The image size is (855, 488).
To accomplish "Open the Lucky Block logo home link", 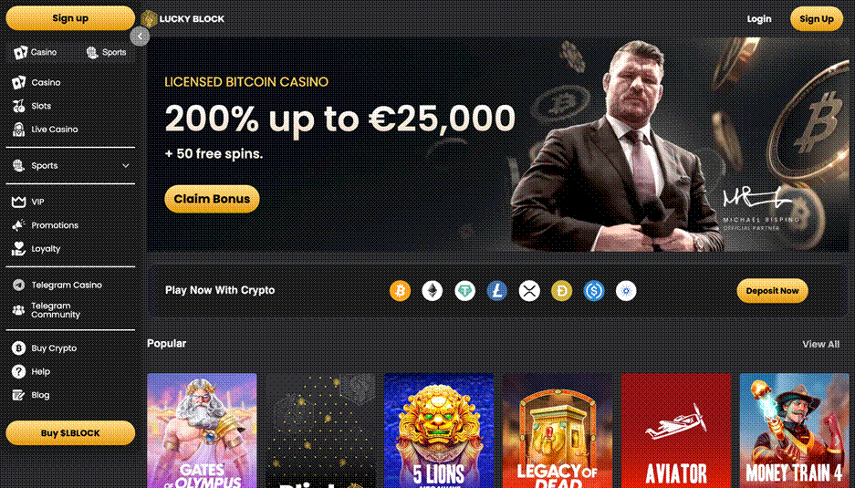I will tap(182, 18).
